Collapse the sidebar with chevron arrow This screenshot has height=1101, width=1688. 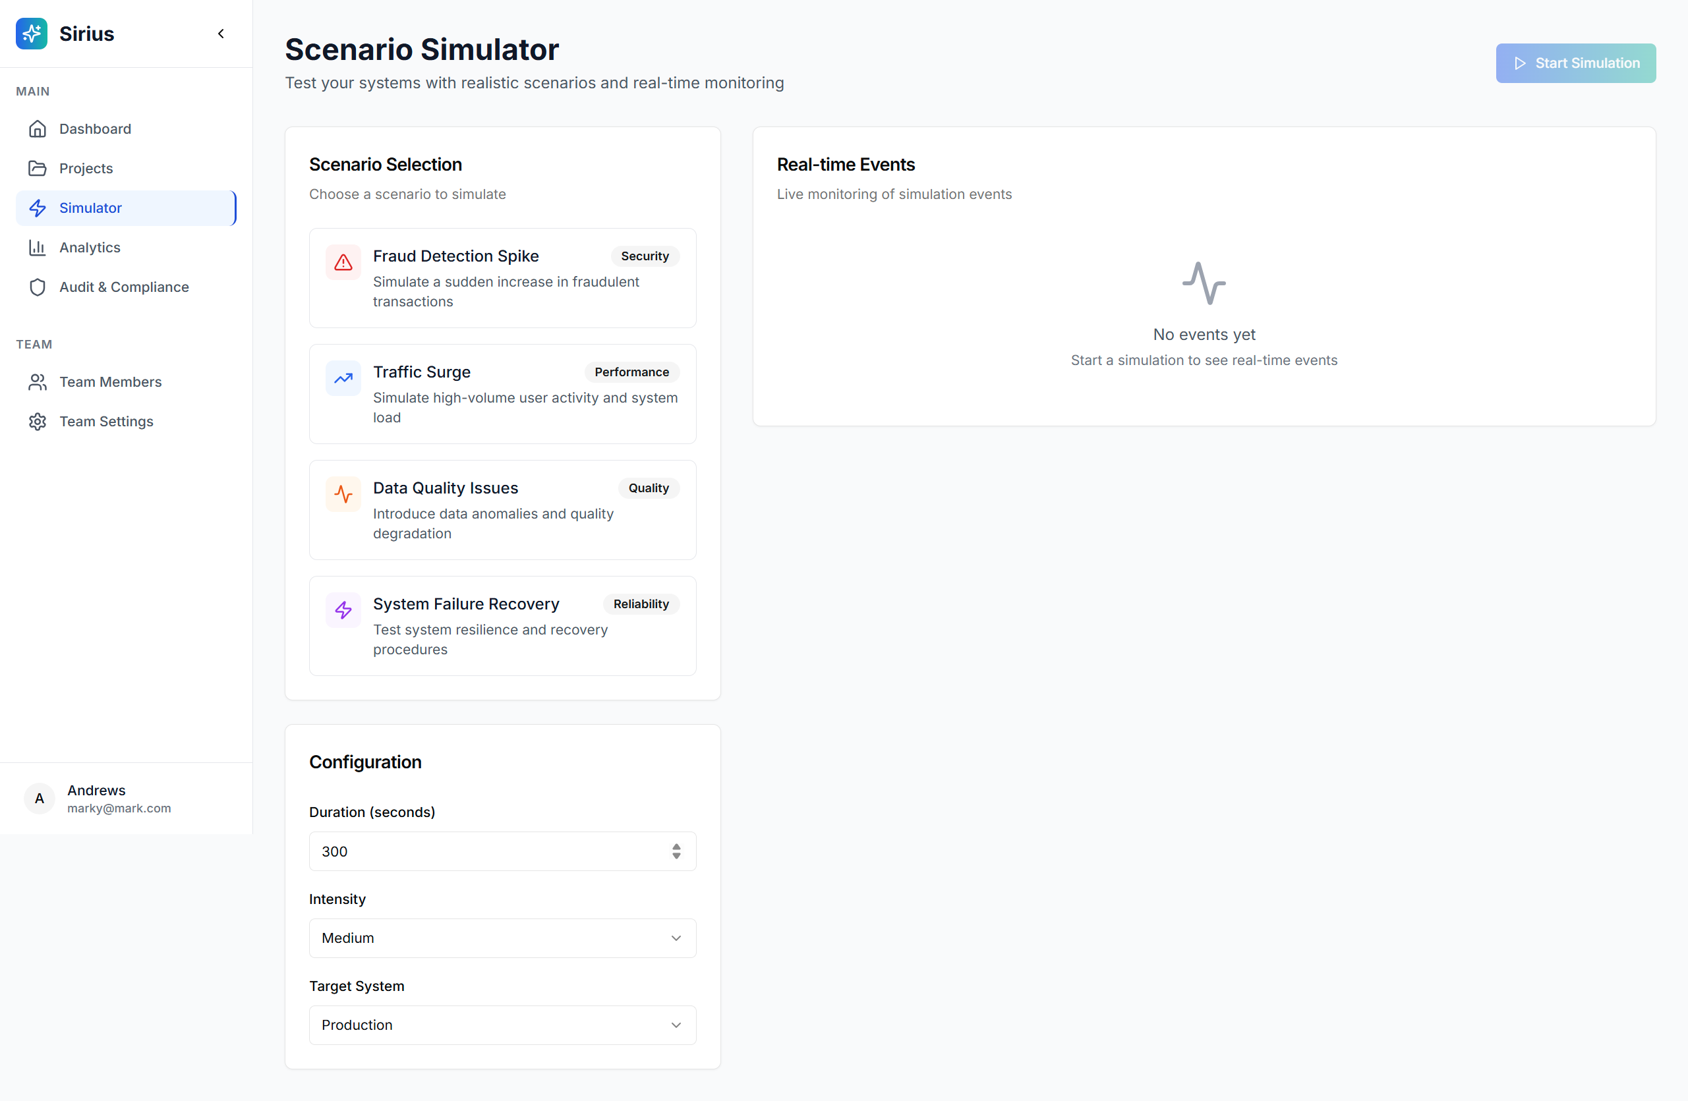pos(221,34)
